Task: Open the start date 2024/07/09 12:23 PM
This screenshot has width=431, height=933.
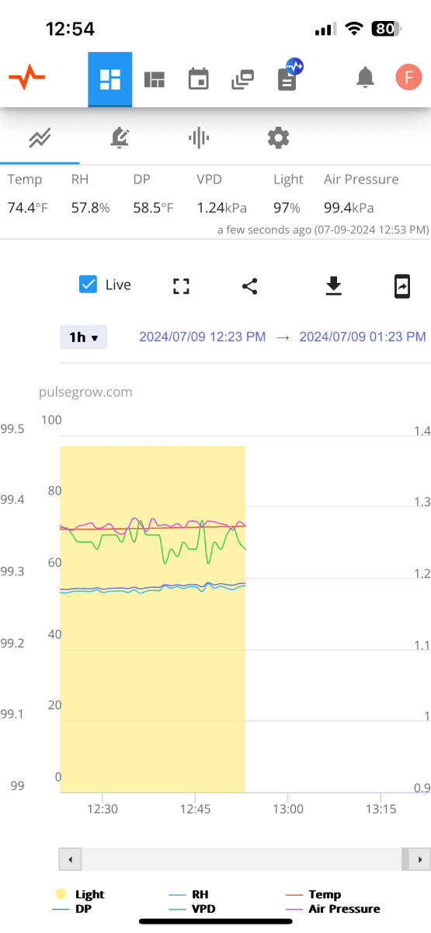Action: point(203,337)
